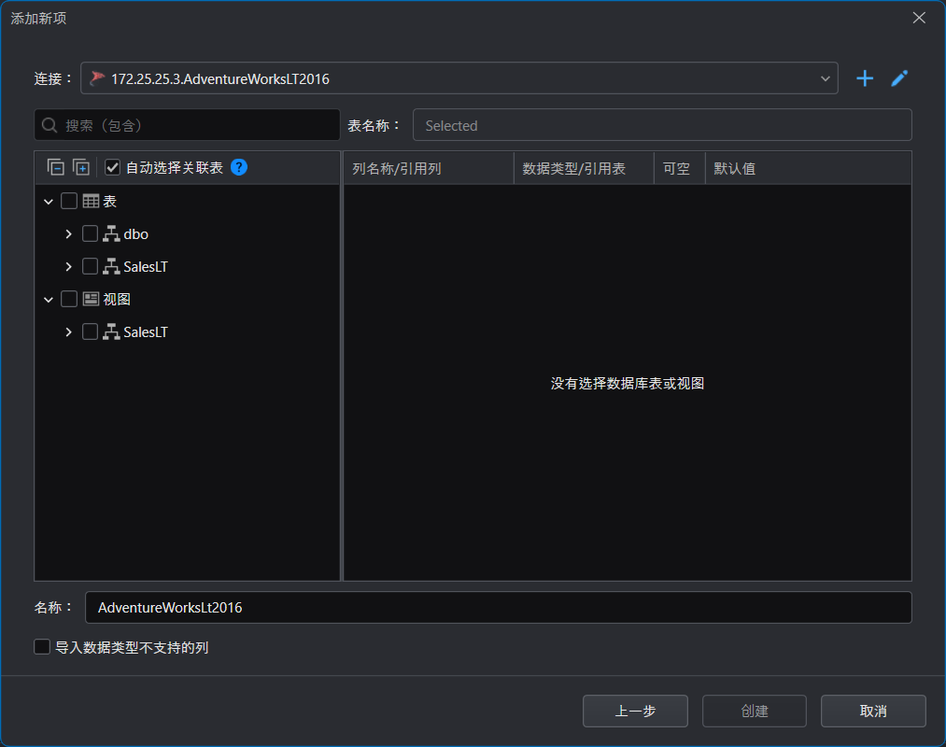Screen dimensions: 946x747
Task: Open the 连接 connection dropdown
Action: point(459,78)
